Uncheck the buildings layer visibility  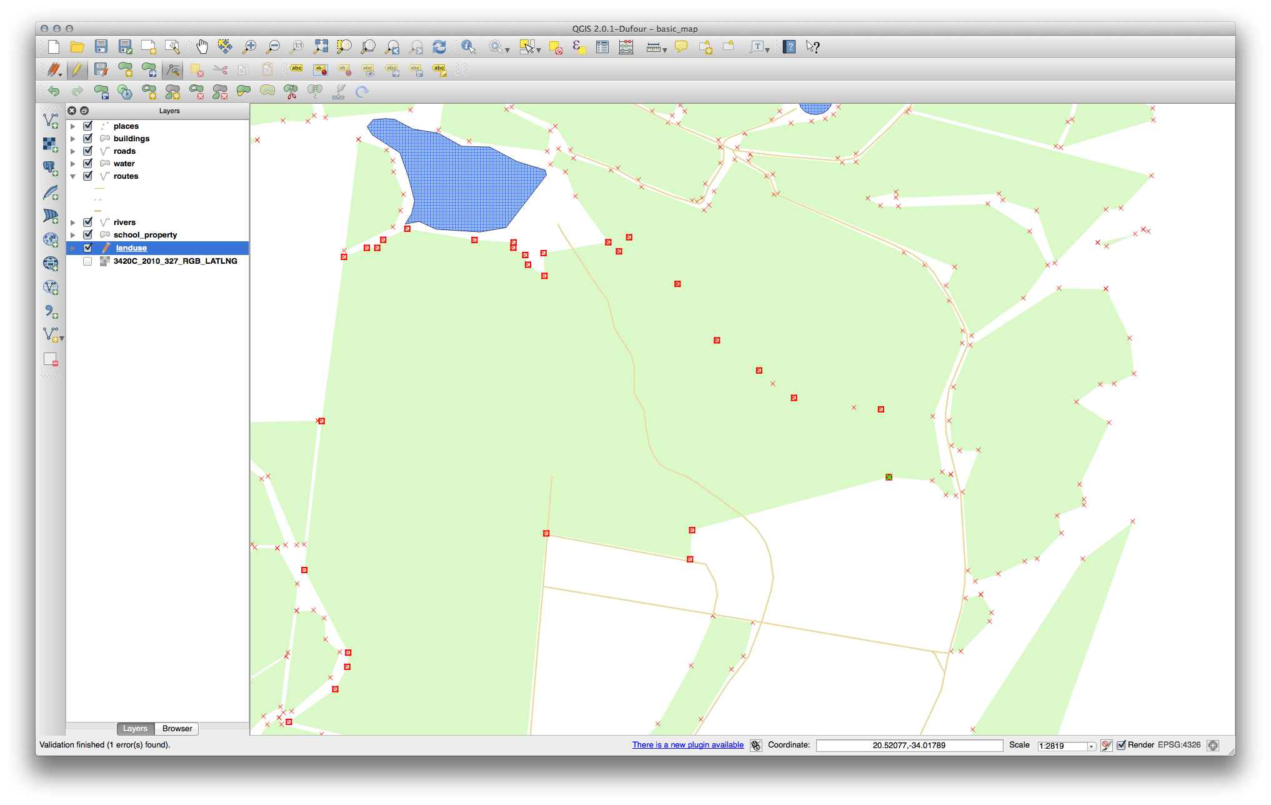coord(88,138)
